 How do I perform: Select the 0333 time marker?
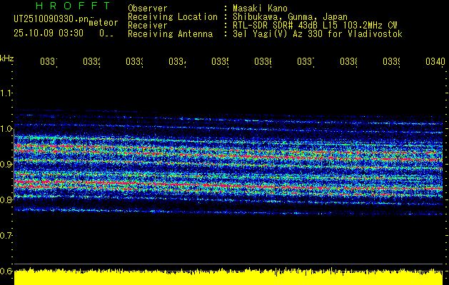pos(135,62)
